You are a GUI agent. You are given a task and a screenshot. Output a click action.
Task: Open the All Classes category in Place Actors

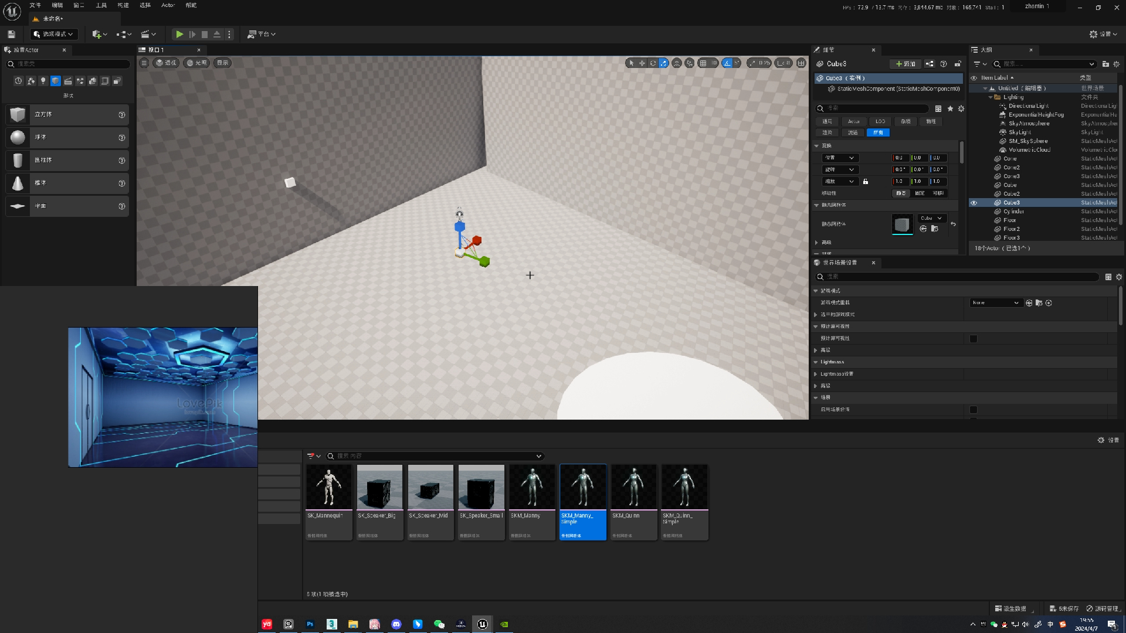[117, 81]
